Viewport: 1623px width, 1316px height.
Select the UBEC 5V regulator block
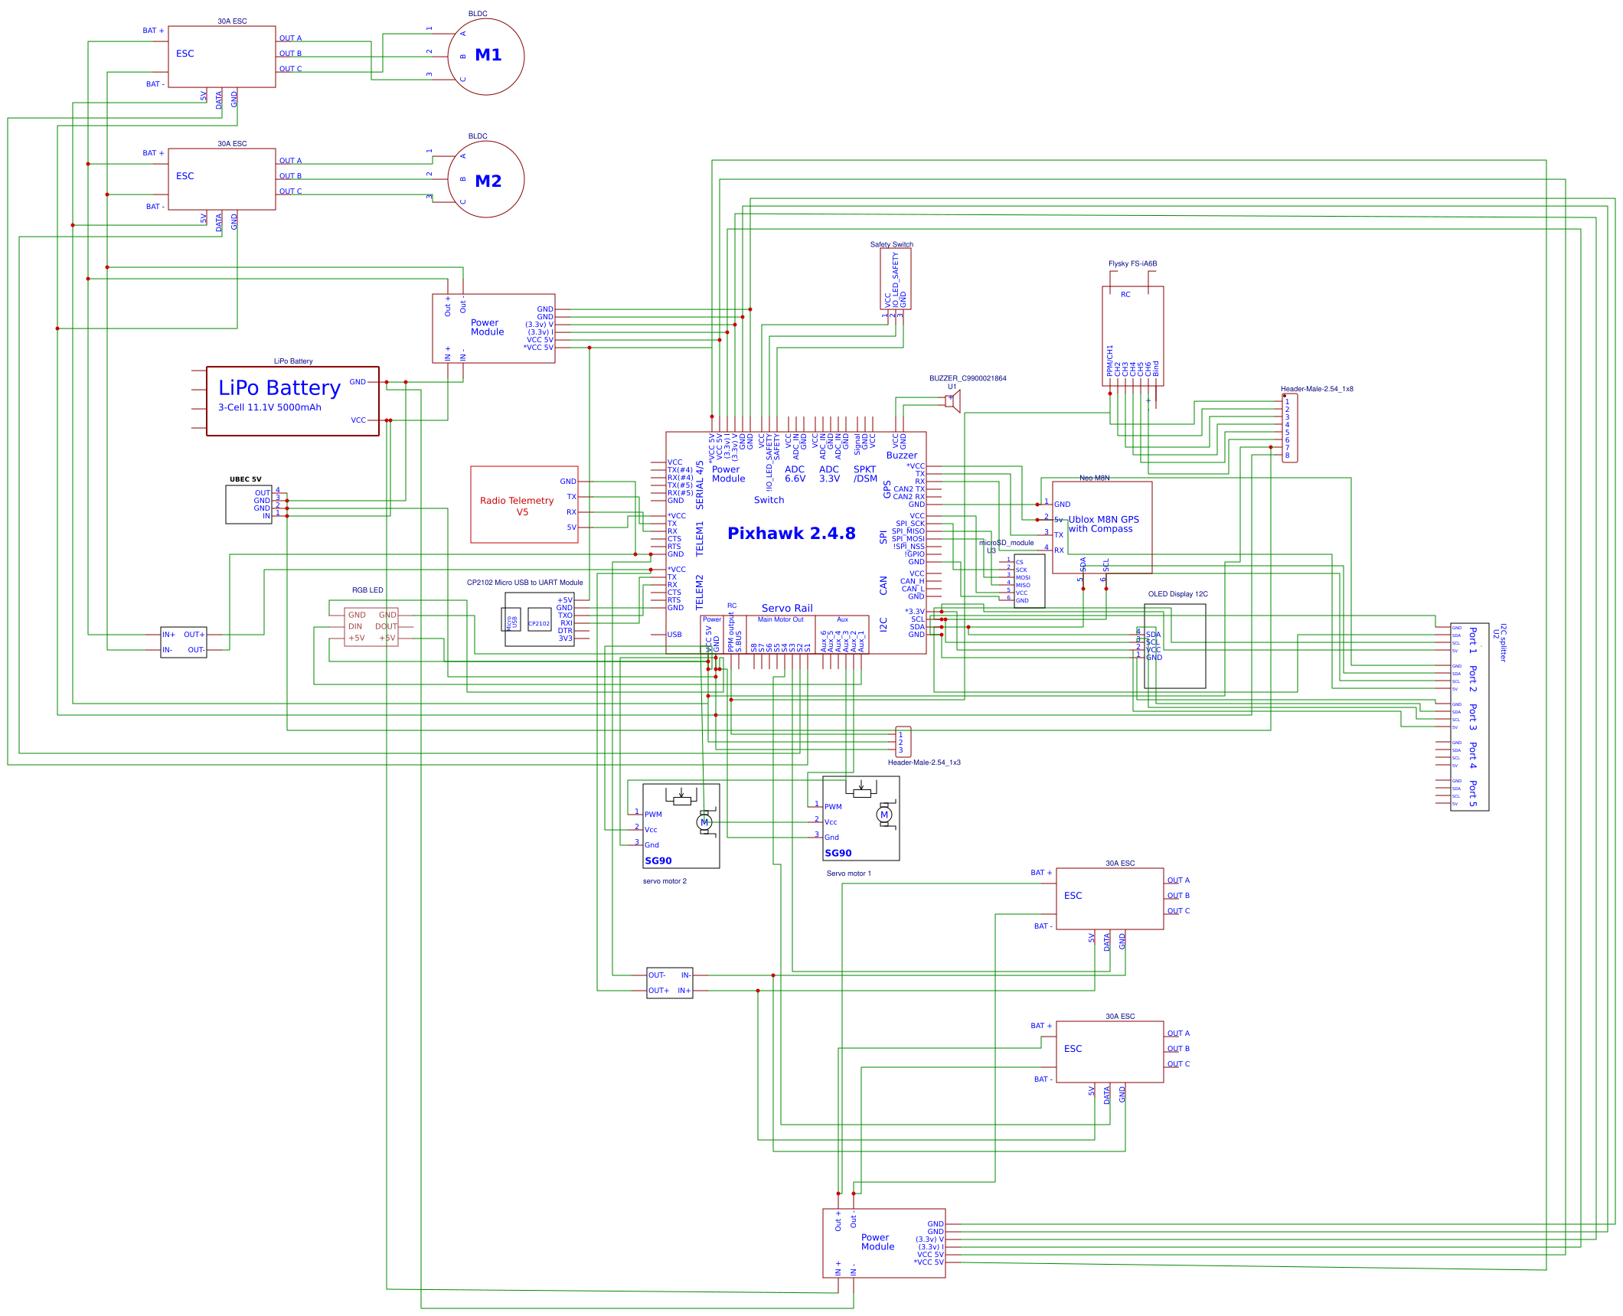point(249,505)
